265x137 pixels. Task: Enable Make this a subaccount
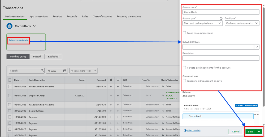tap(184, 33)
